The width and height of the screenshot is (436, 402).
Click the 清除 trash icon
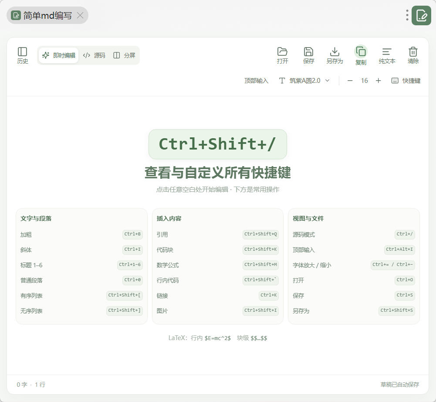[413, 55]
